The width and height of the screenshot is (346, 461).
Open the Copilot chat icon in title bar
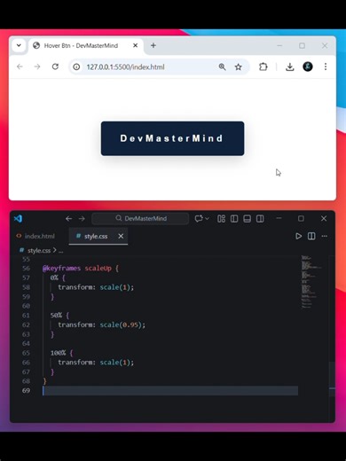coord(199,219)
